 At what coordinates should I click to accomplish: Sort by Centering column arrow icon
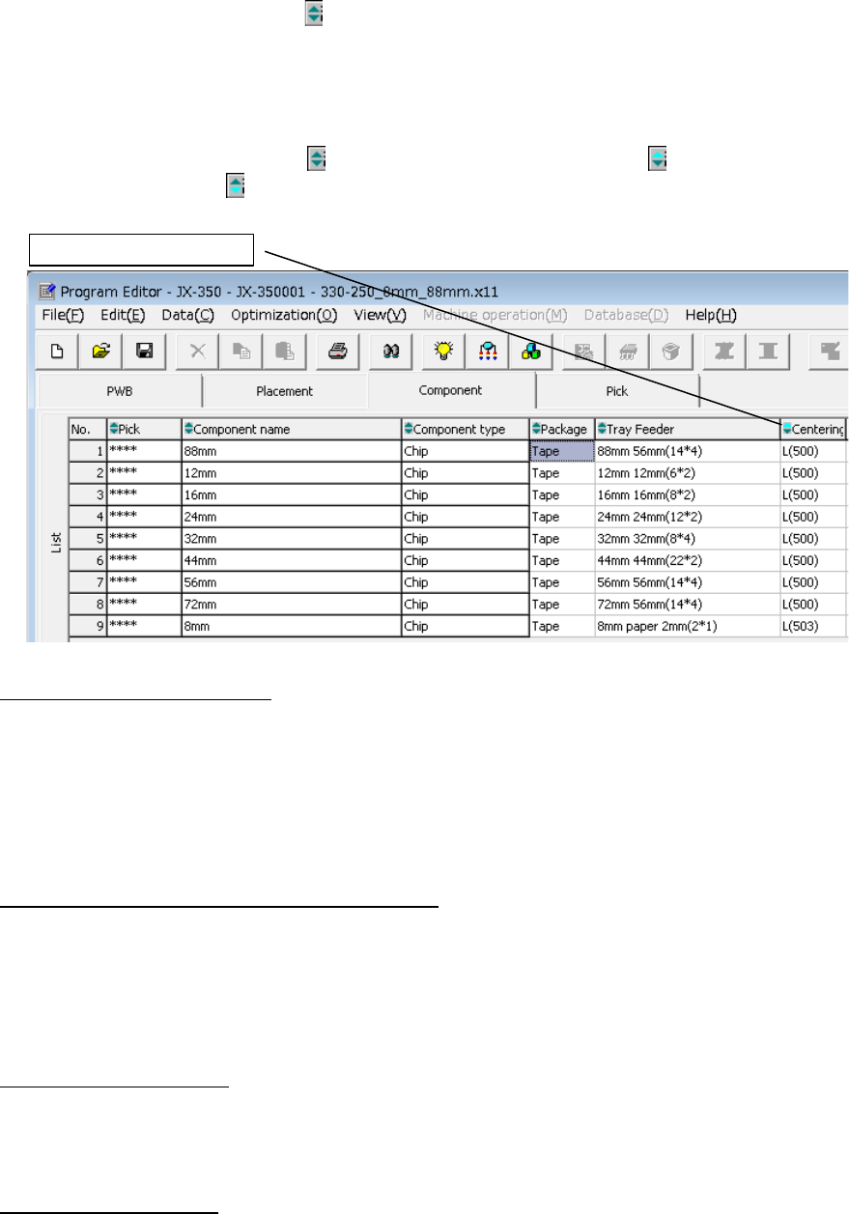click(787, 429)
